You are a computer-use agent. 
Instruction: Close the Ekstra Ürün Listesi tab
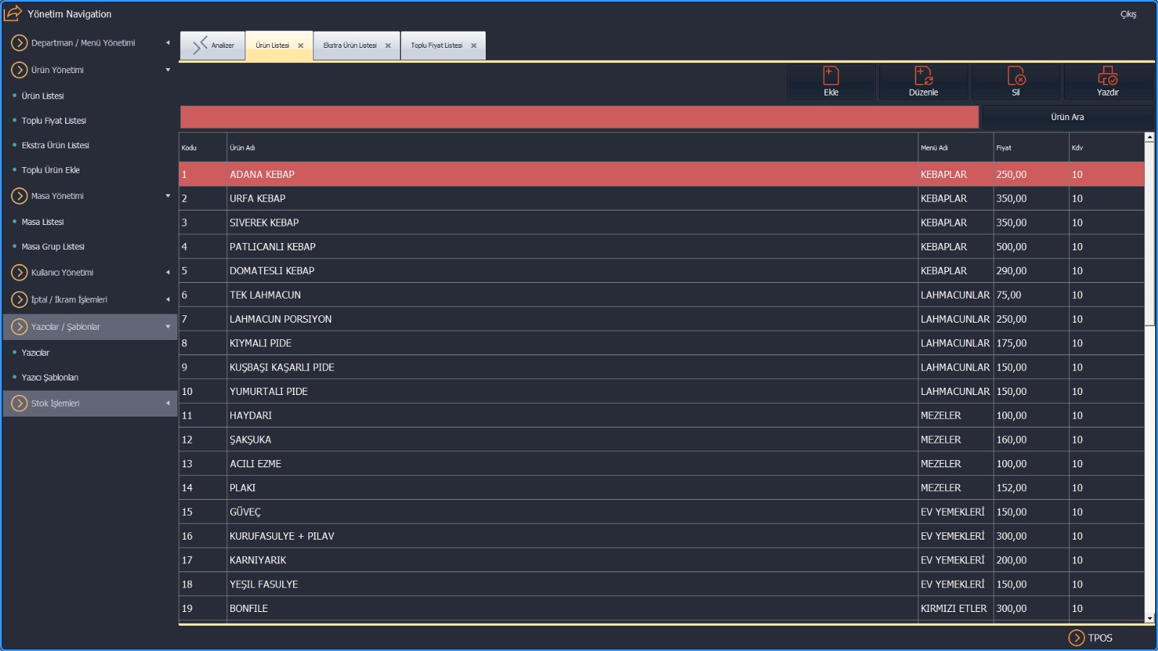pyautogui.click(x=388, y=46)
